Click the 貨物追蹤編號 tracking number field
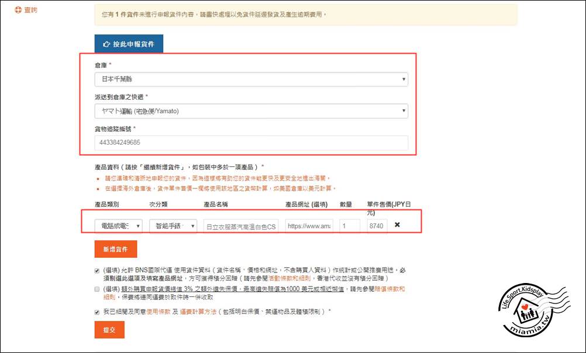 coord(251,142)
